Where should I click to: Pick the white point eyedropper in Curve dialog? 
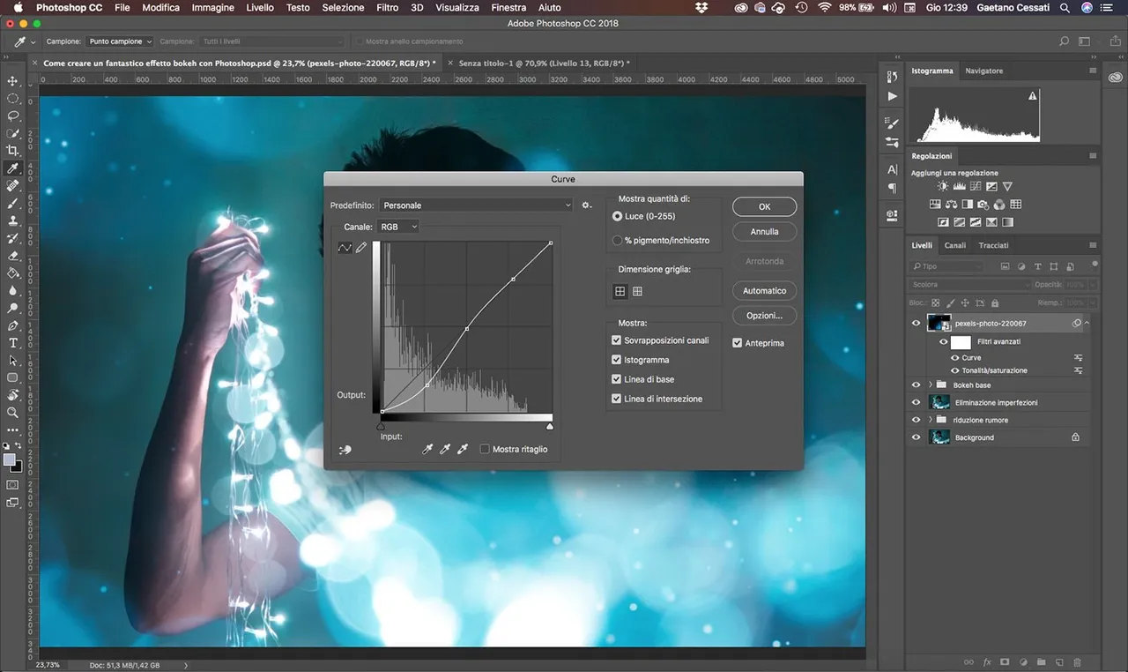point(463,450)
